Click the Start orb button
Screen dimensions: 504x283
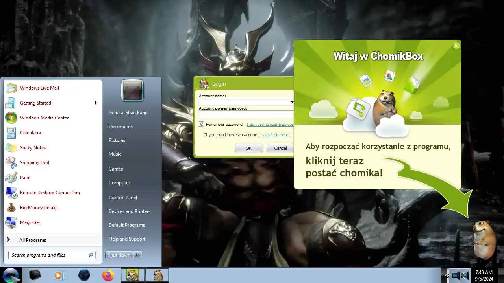tap(11, 275)
